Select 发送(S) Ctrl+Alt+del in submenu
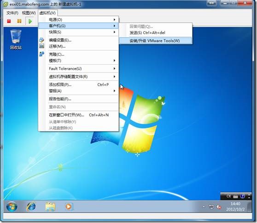257x223 pixels. click(156, 33)
